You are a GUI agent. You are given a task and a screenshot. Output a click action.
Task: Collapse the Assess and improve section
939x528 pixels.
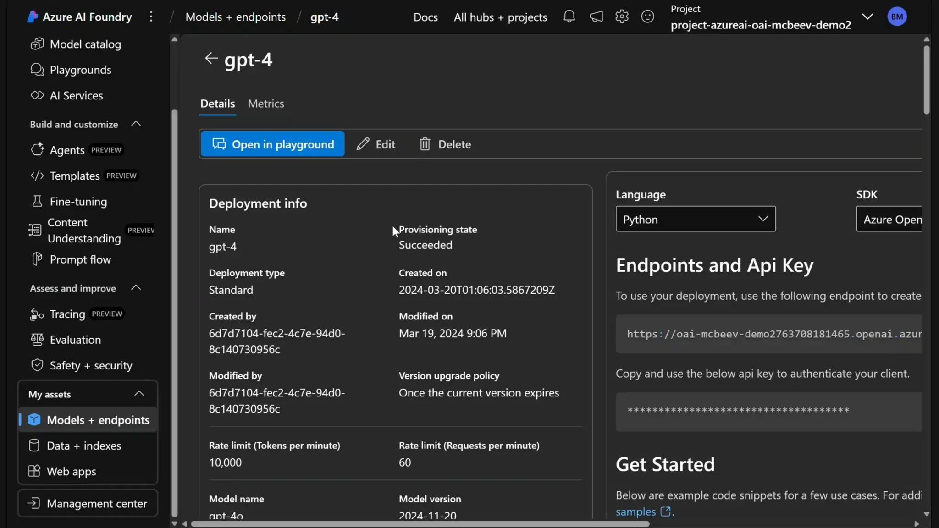136,288
